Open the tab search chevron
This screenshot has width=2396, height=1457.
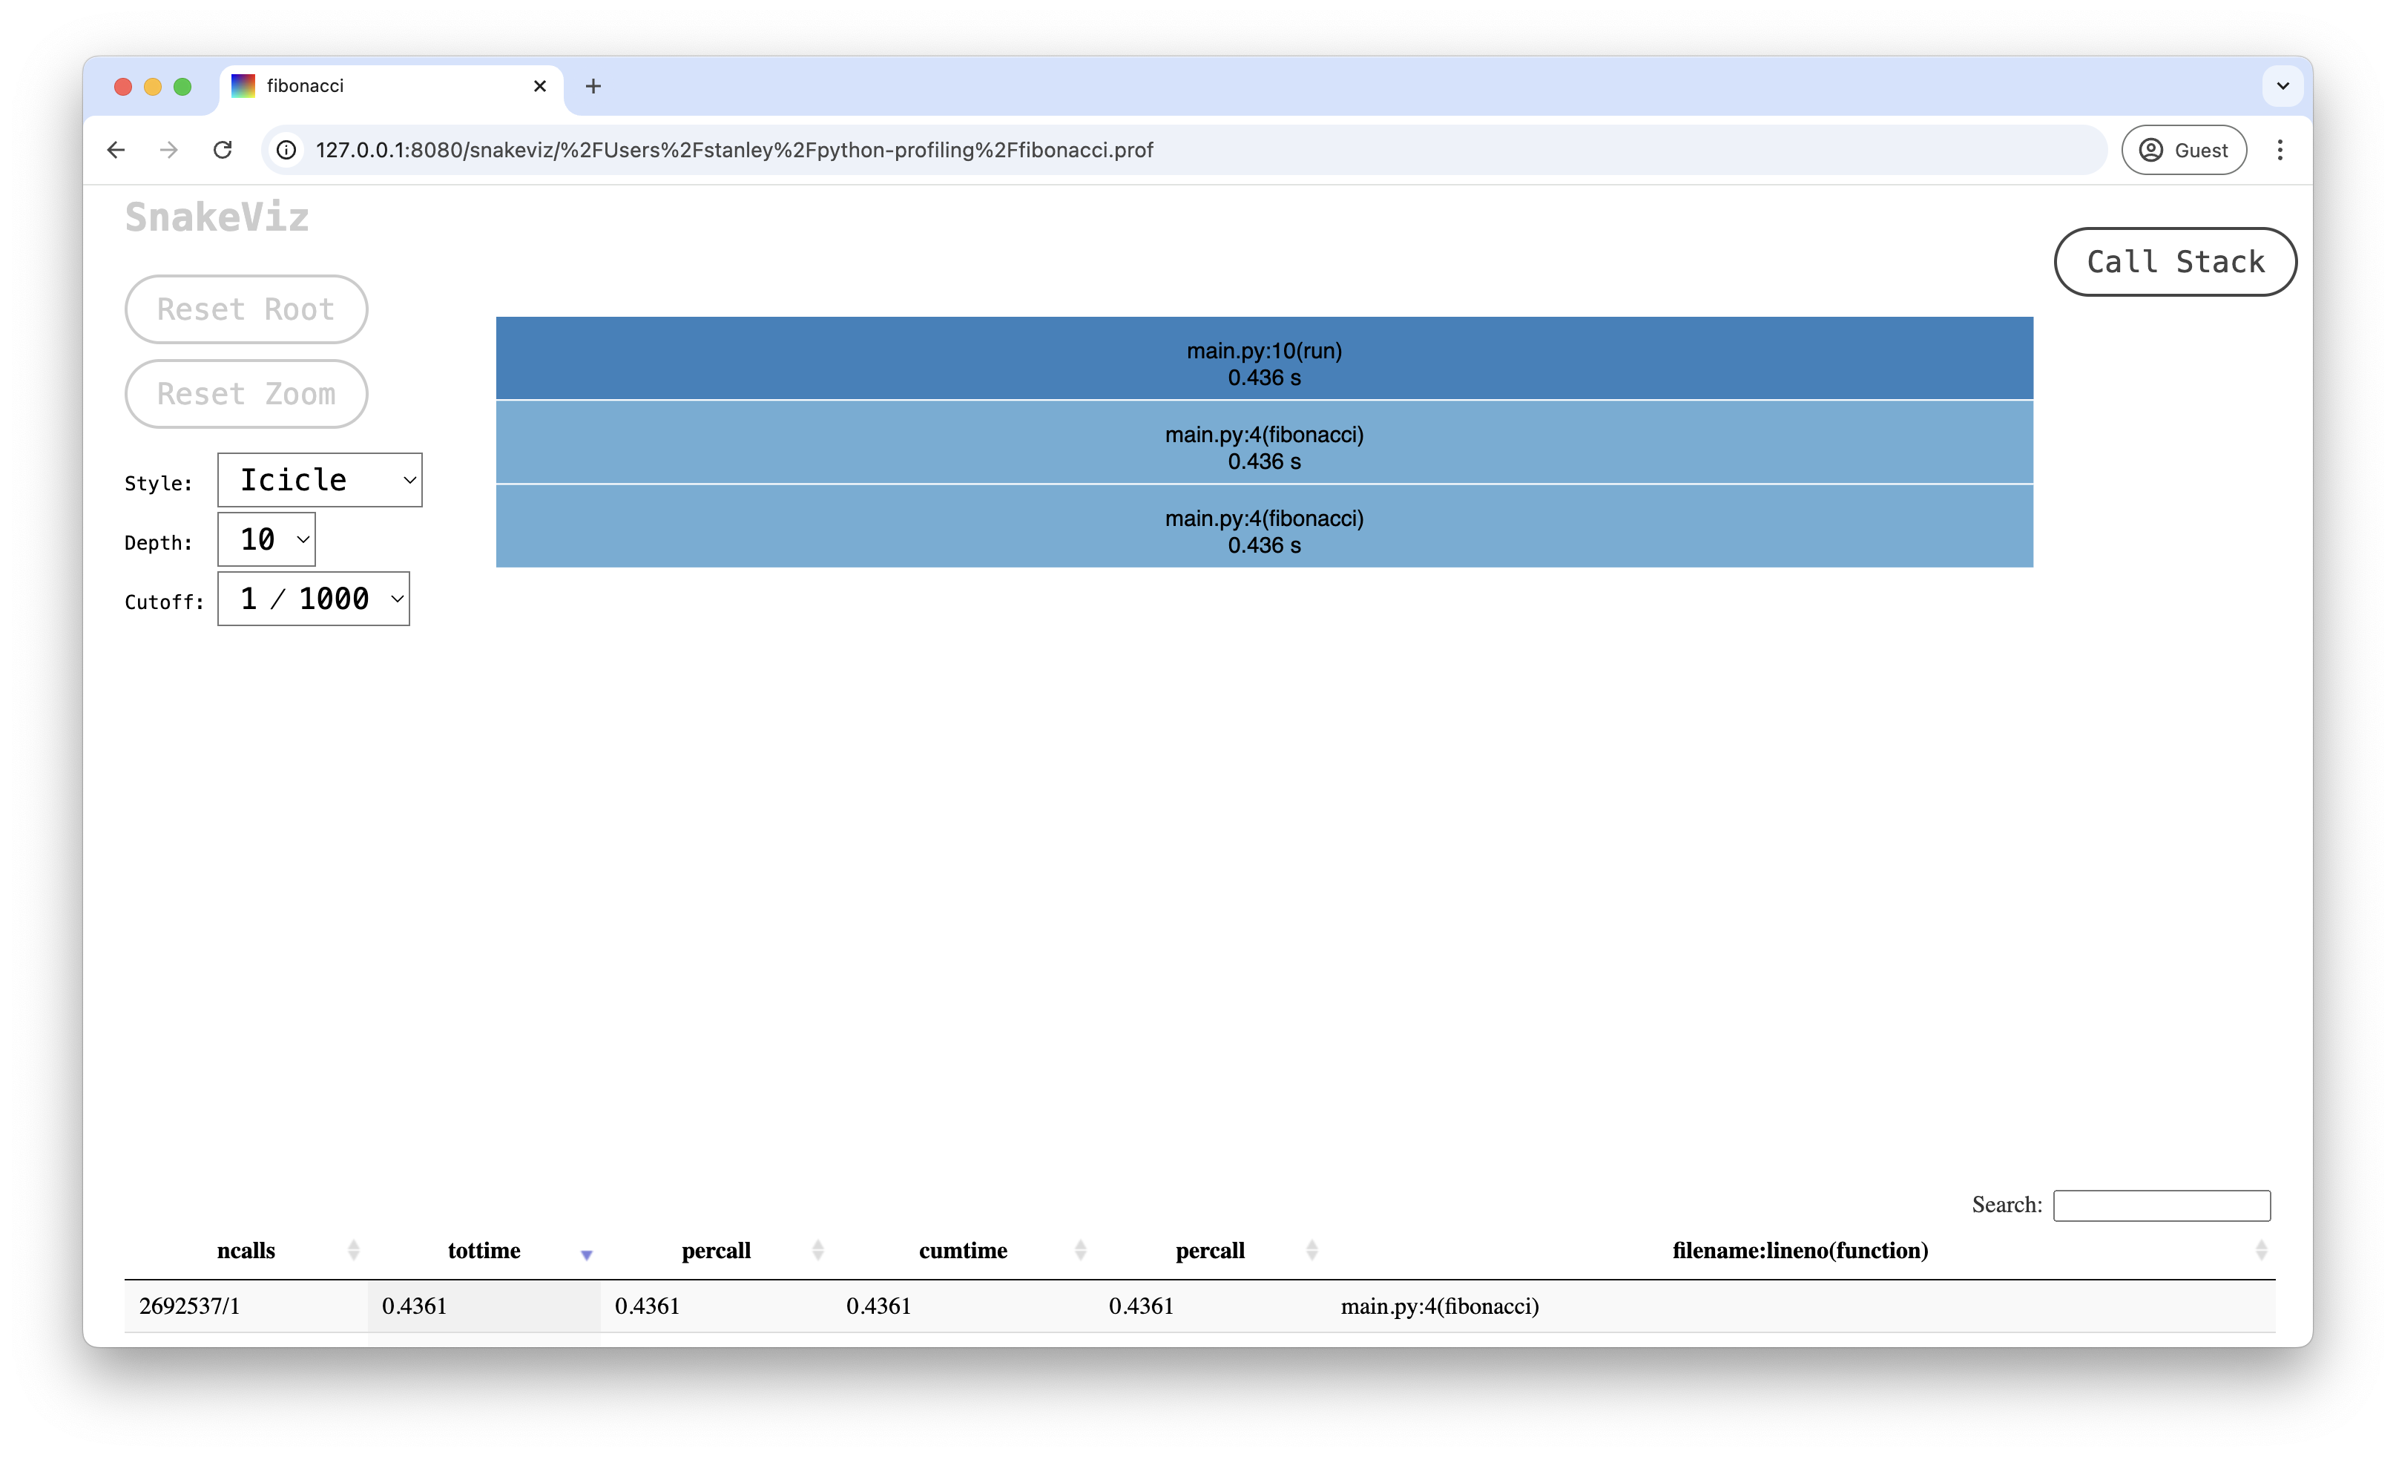tap(2283, 85)
